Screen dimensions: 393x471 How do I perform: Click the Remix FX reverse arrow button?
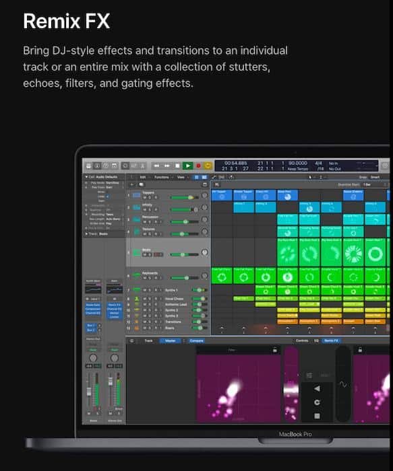pos(317,389)
